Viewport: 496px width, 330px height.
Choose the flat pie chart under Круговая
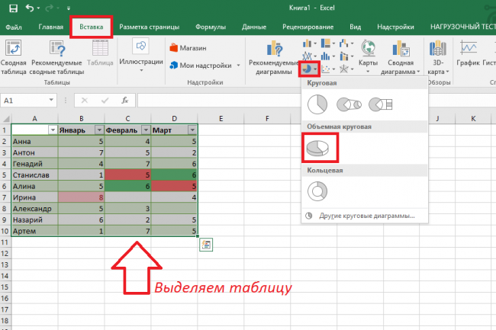coord(317,104)
